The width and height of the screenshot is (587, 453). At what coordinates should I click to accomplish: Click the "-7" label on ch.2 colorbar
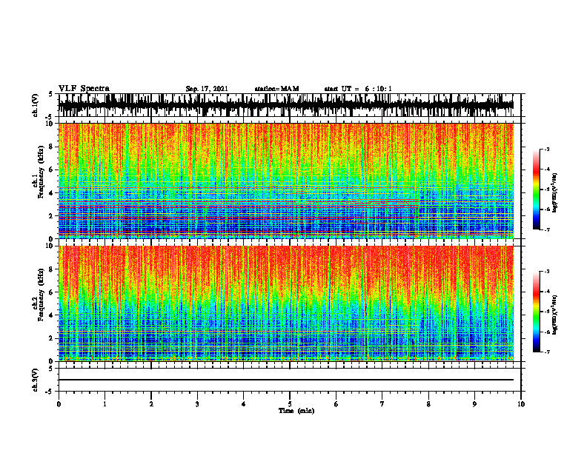547,352
